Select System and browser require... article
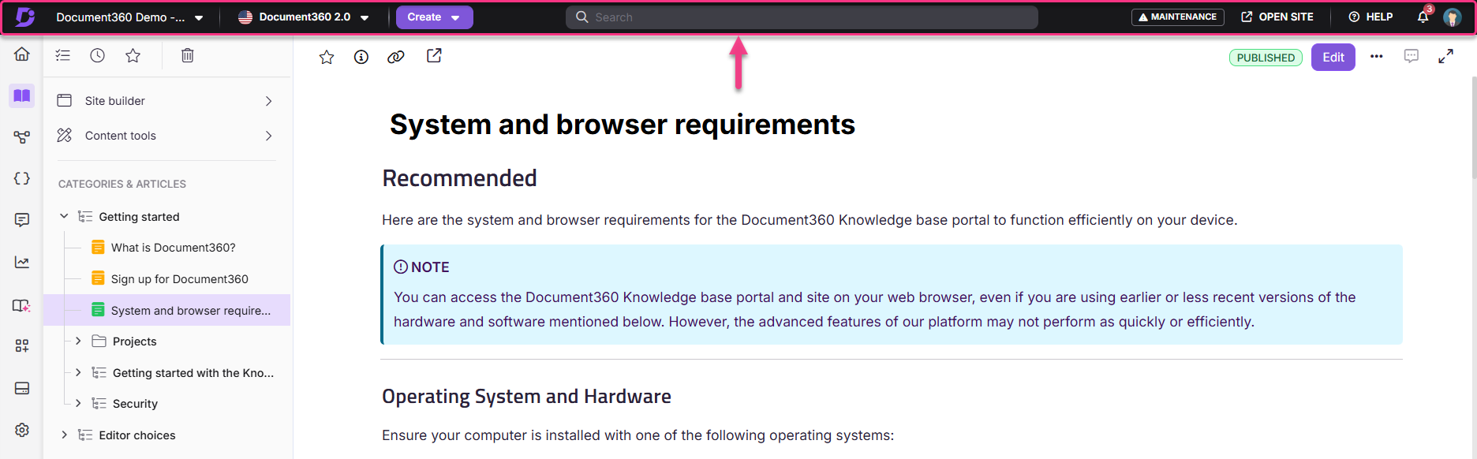1477x459 pixels. [x=191, y=311]
